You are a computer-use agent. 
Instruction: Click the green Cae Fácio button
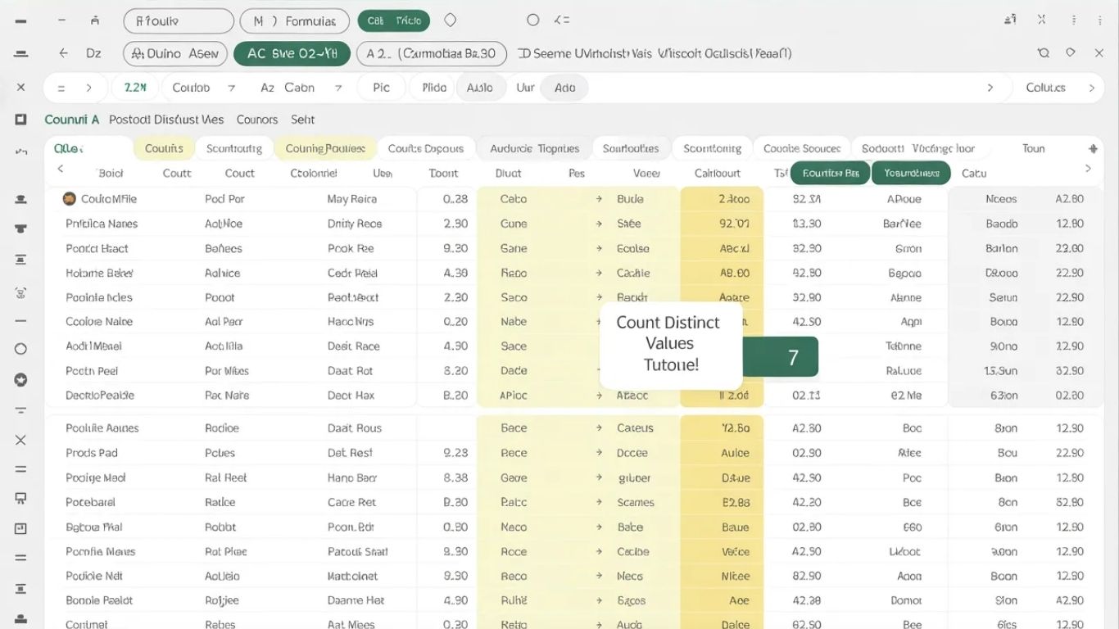394,20
